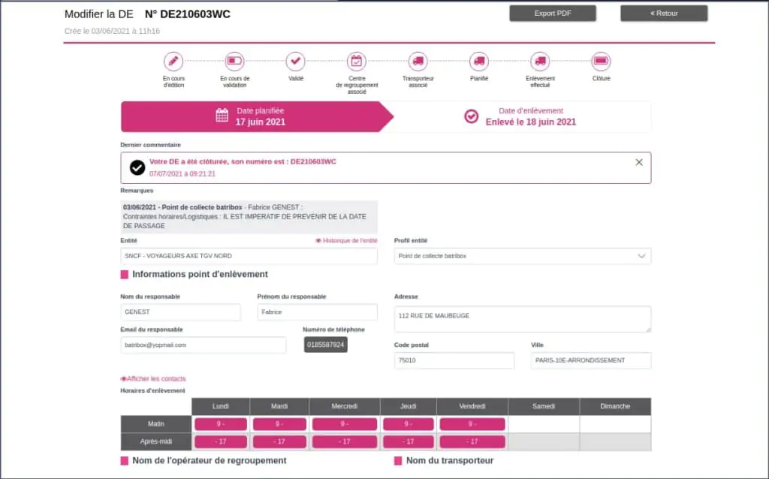Toggle Mercredi Matin time slot
This screenshot has width=769, height=479.
[344, 424]
